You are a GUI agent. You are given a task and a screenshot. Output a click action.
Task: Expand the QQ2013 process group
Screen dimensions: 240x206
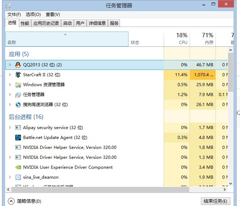10,65
